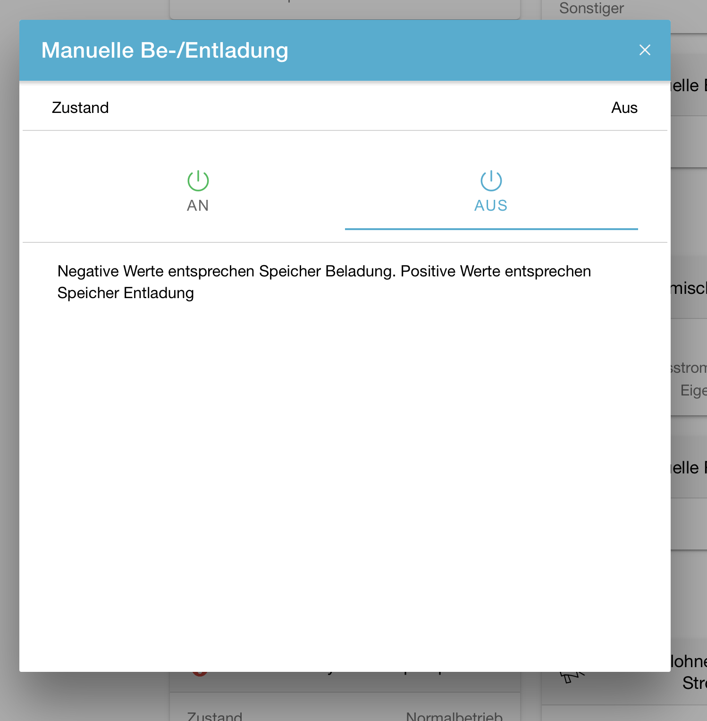This screenshot has width=707, height=721.
Task: Click the cut-off 'misc' card on right edge
Action: coord(688,288)
